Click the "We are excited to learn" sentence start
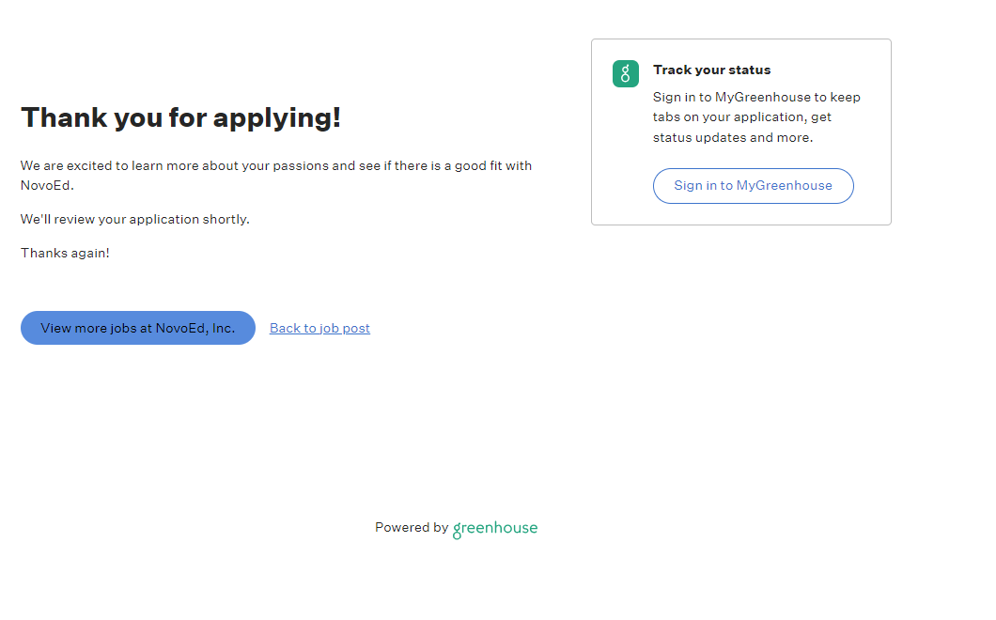The width and height of the screenshot is (996, 620). 85,165
